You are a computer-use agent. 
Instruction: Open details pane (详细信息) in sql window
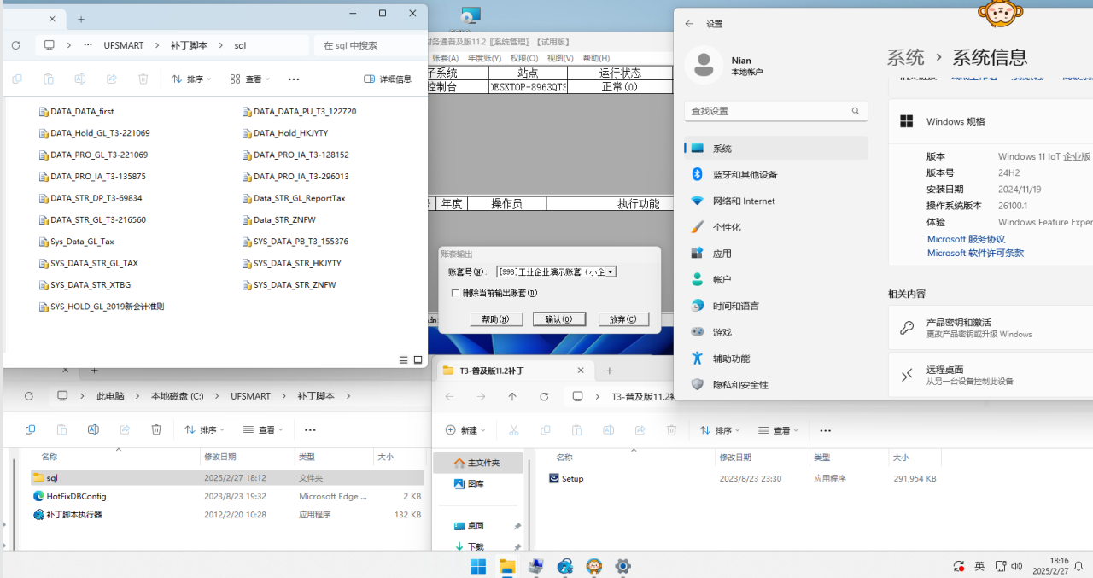(388, 79)
